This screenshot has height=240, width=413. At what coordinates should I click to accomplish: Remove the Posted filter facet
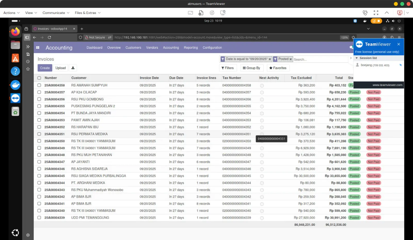click(291, 59)
